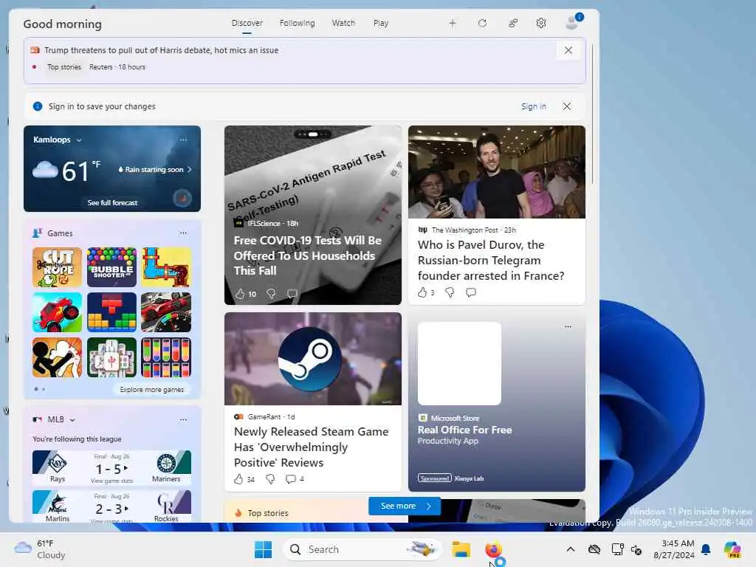Comment on the COVID-19 tests article
This screenshot has width=756, height=567.
pyautogui.click(x=292, y=294)
